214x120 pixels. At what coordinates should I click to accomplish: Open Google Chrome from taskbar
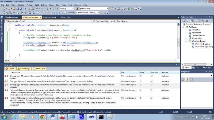[43, 117]
